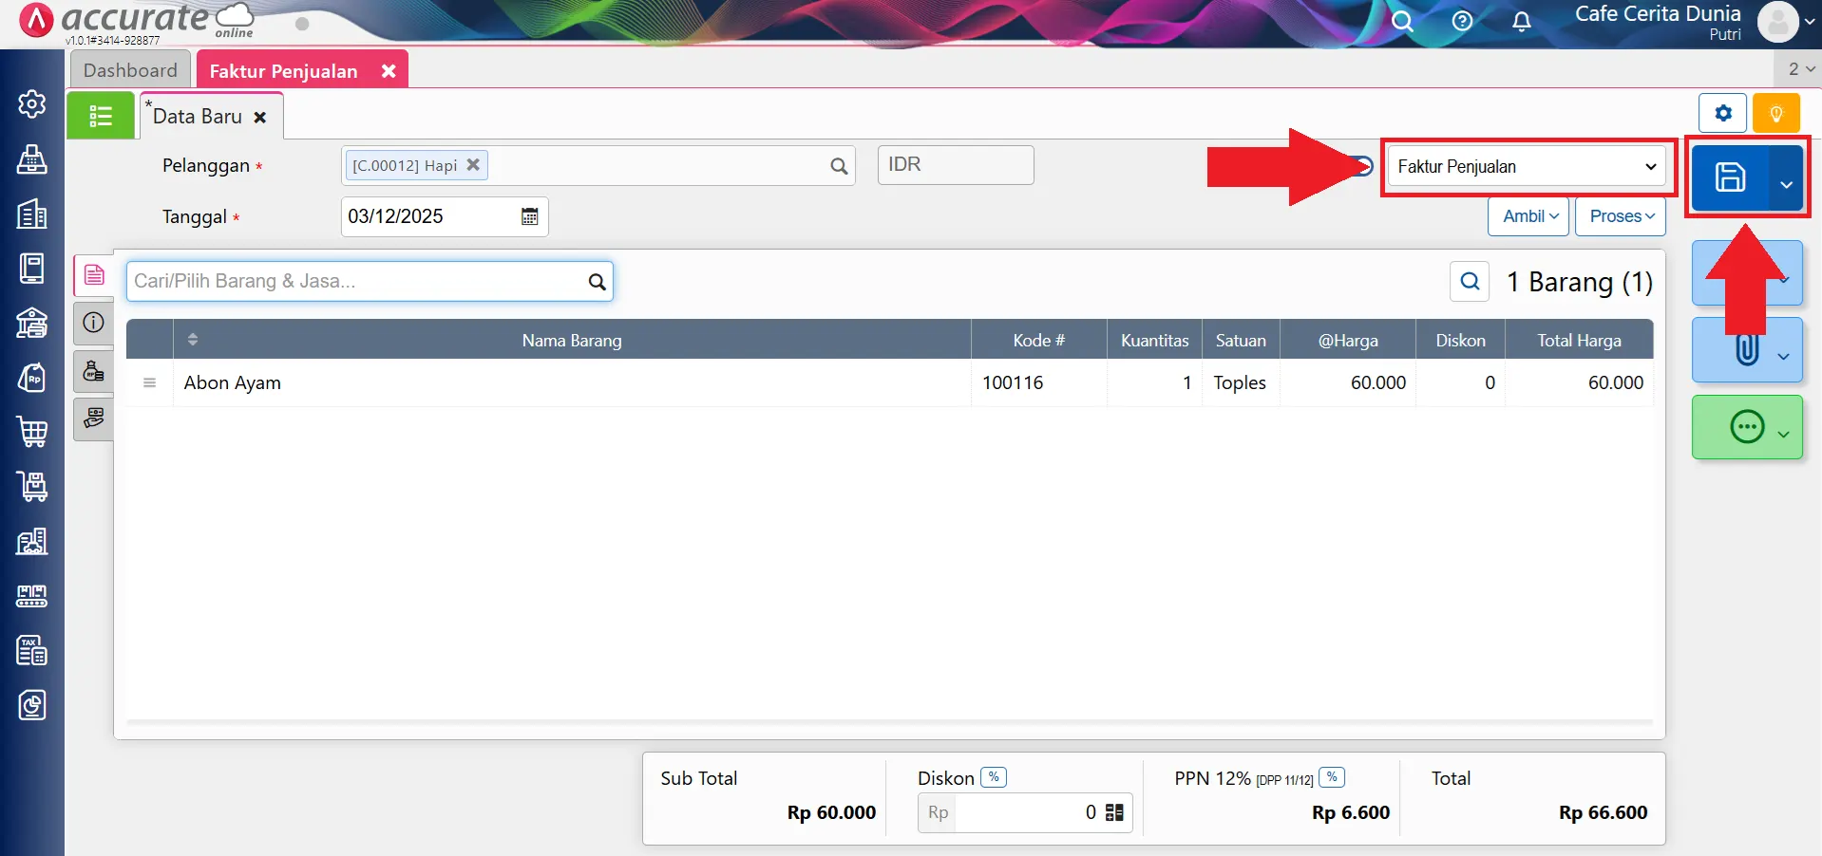The height and width of the screenshot is (856, 1822).
Task: Open the green list view icon
Action: click(x=101, y=116)
